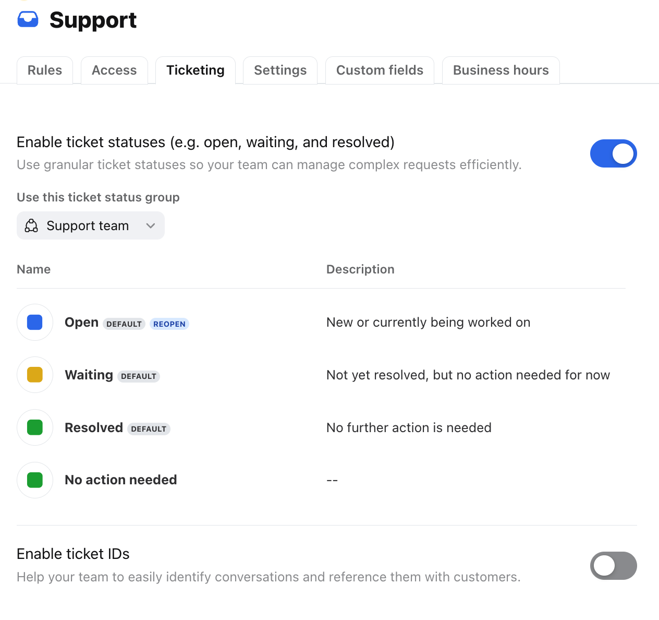Open the Access tab
This screenshot has height=620, width=659.
[114, 70]
